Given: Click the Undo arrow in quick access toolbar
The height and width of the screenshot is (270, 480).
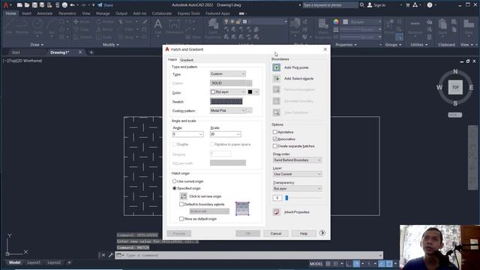Looking at the screenshot, I should pos(72,5).
